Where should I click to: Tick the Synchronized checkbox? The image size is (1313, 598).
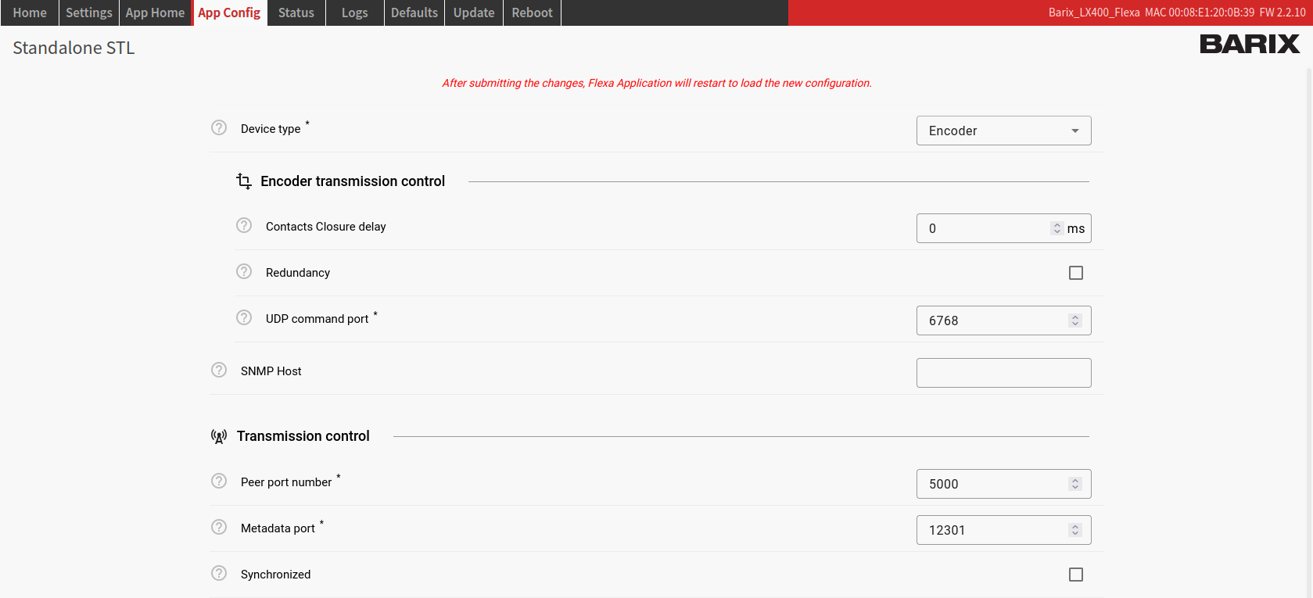pyautogui.click(x=1076, y=575)
